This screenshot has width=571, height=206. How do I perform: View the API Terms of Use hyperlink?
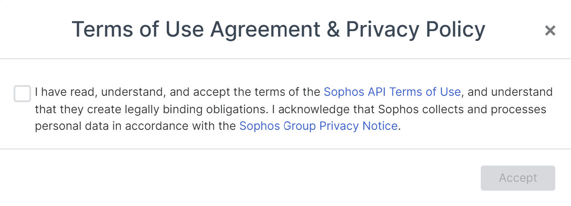(x=392, y=92)
